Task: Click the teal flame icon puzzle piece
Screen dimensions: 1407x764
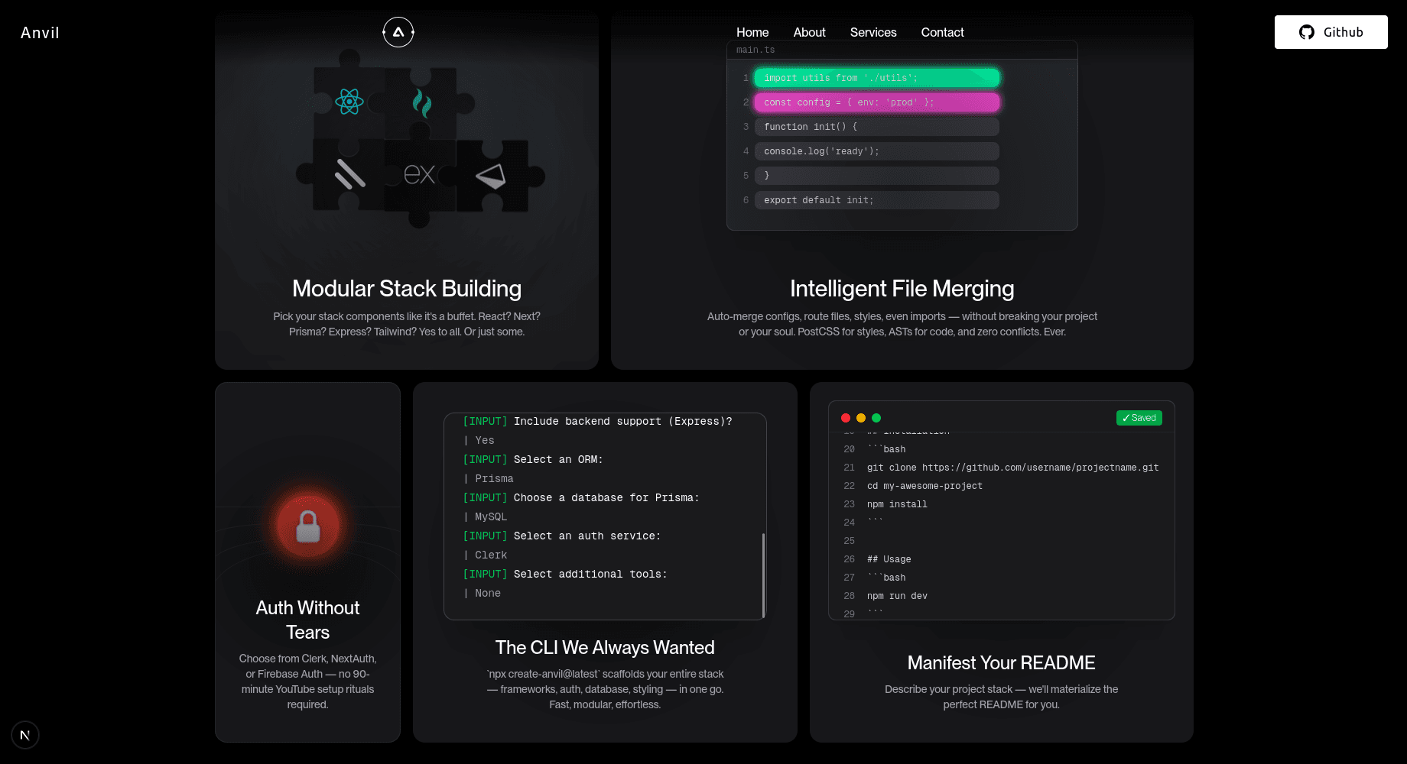Action: coord(421,102)
